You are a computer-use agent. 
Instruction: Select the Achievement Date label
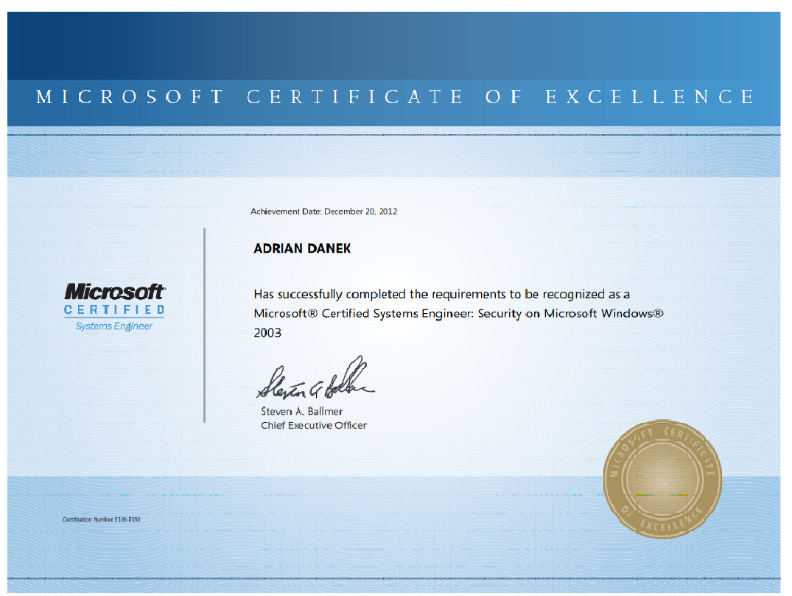[x=286, y=211]
